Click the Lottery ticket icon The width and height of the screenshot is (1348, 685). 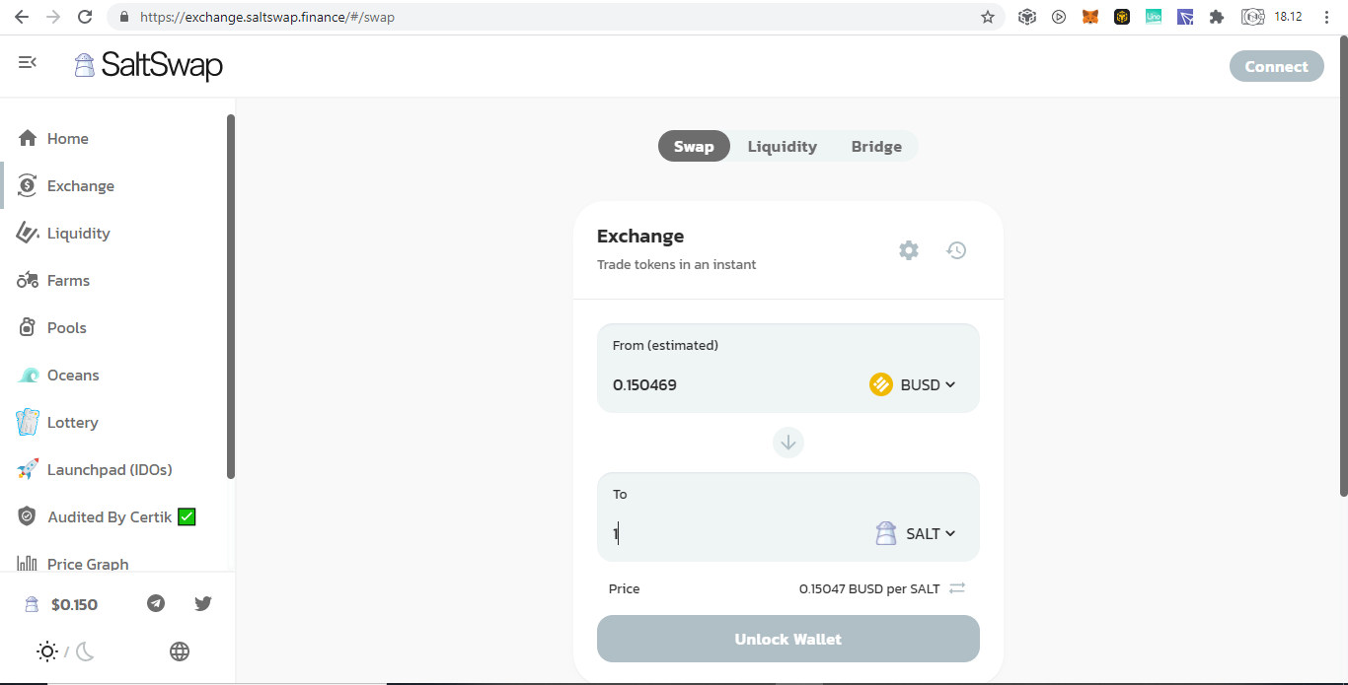28,422
